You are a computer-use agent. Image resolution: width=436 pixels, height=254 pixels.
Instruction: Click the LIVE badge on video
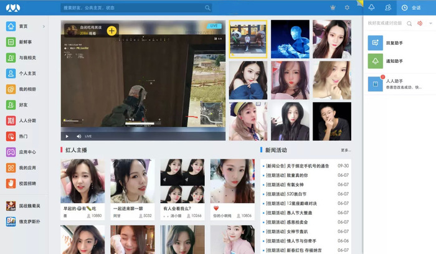point(214,26)
